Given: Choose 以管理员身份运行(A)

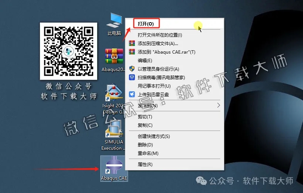Looking at the screenshot, I should point(175,69).
